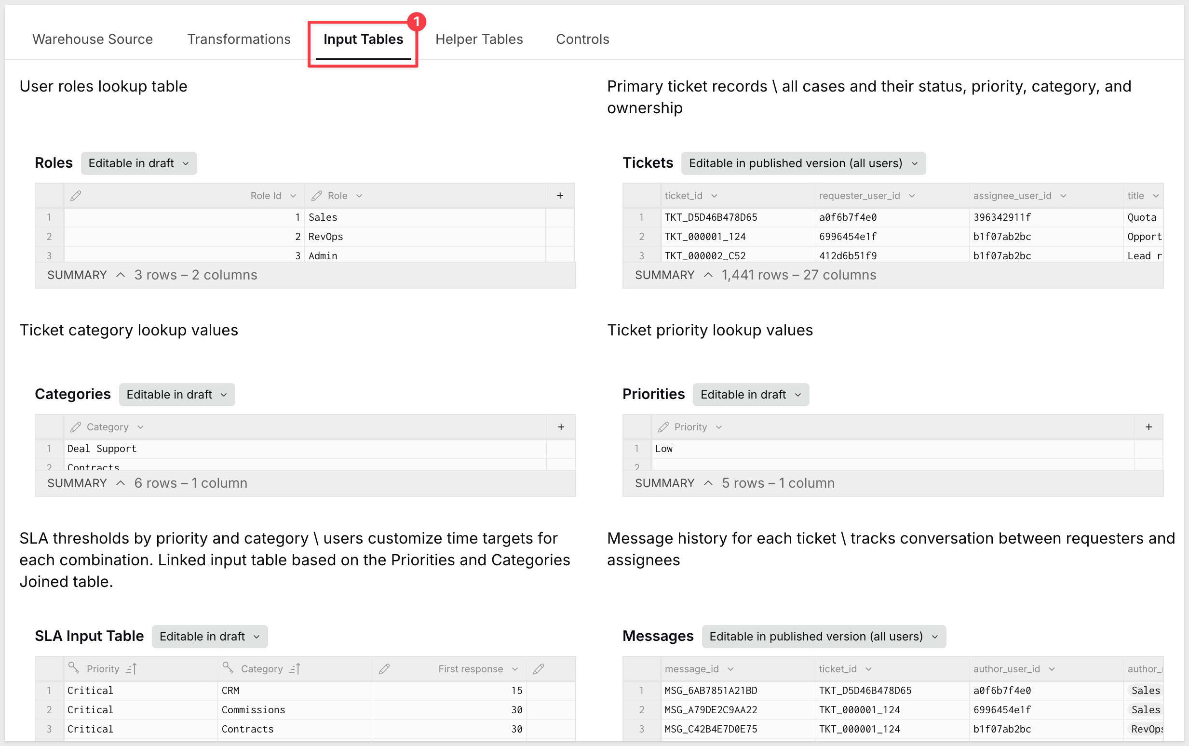Sort SLA table by Priority ascending icon
This screenshot has height=746, width=1189.
[x=131, y=669]
